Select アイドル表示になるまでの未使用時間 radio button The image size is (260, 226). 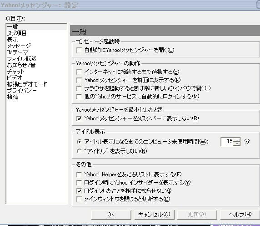(79, 142)
